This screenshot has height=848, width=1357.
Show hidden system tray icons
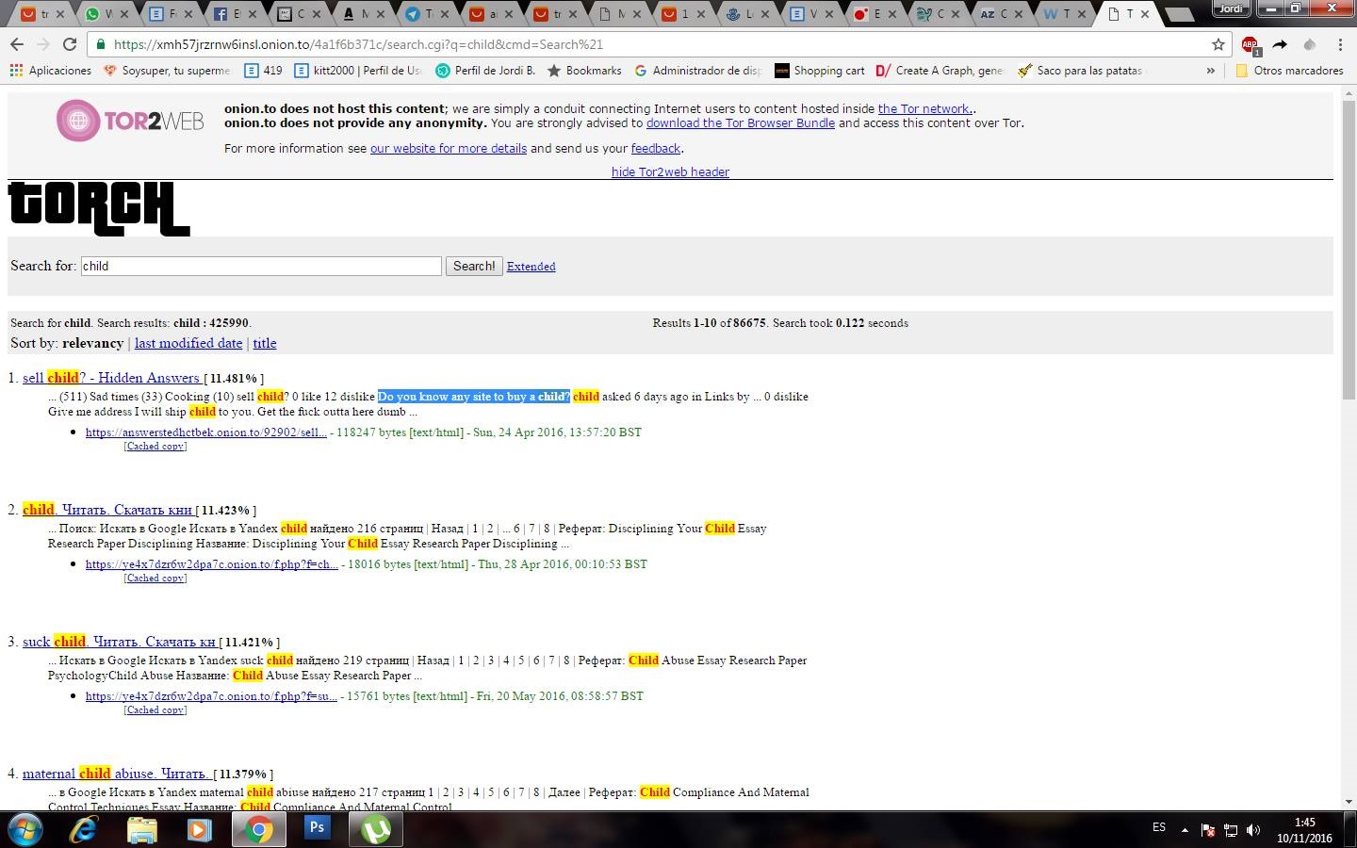click(1185, 830)
